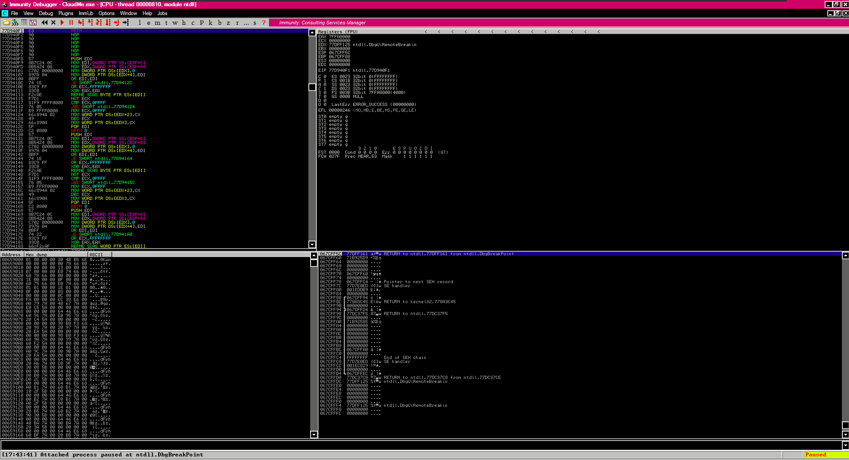This screenshot has width=849, height=460.
Task: Click the Step Into toolbar icon
Action: (81, 23)
